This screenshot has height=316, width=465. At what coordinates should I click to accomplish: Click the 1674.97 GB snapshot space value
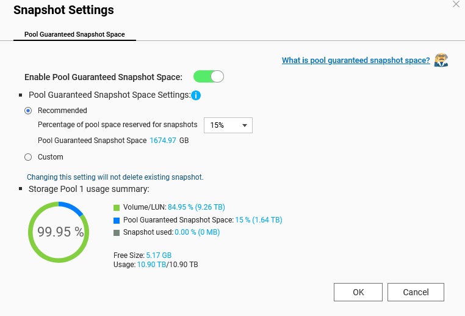[x=163, y=141]
